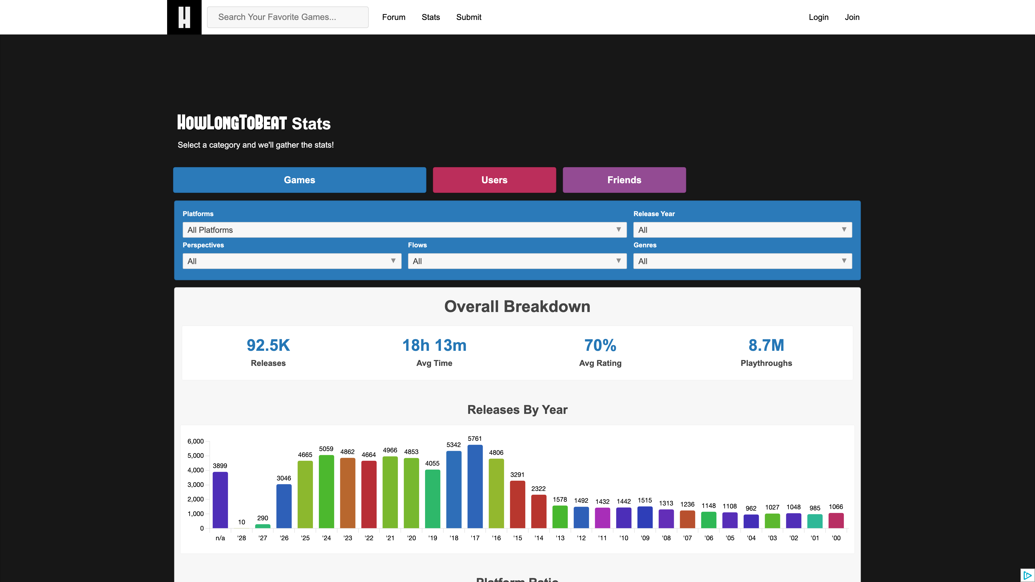Expand the Flows dropdown
Viewport: 1035px width, 582px height.
[517, 261]
